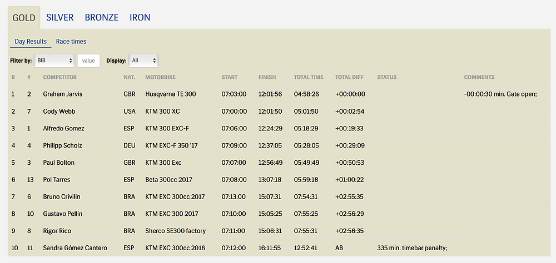Select competitor Paul Bolton
Screen dimensions: 556x263
(58, 163)
